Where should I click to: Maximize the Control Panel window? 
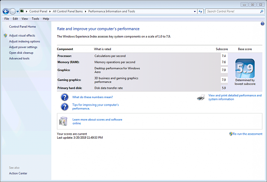[x=252, y=5]
